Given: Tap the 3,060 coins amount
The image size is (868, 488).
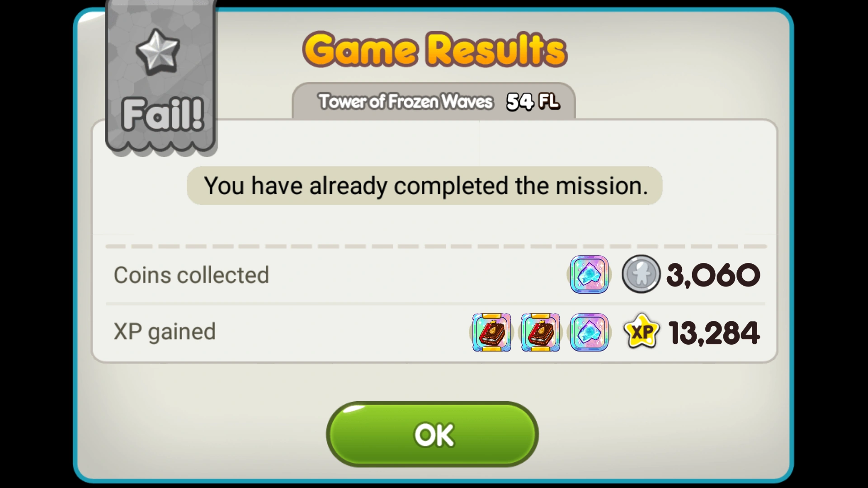Looking at the screenshot, I should click(713, 275).
